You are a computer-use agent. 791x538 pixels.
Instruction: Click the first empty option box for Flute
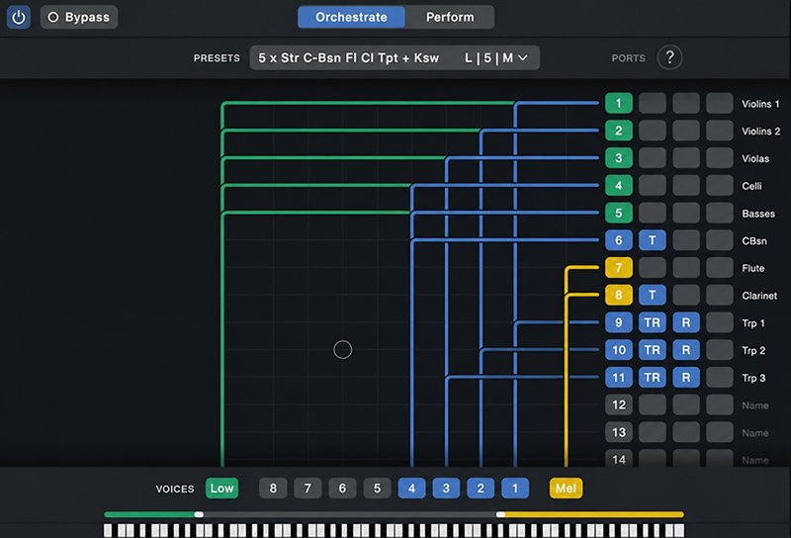pyautogui.click(x=653, y=267)
